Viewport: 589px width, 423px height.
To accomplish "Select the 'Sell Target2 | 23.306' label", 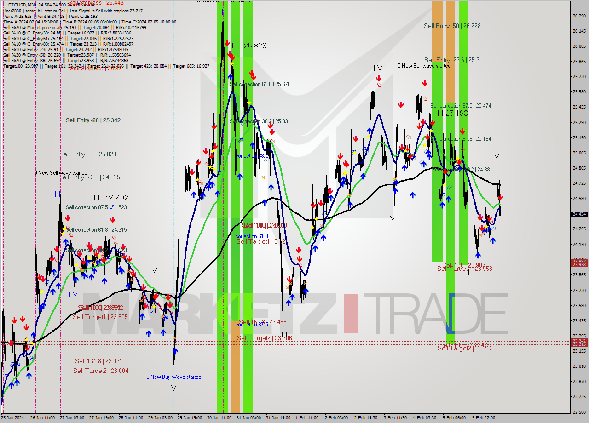I will pos(265,338).
